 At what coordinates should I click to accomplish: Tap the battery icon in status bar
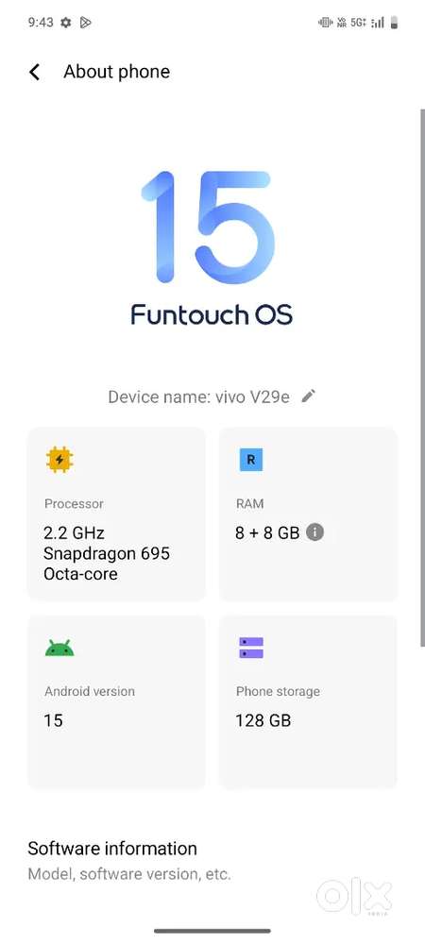click(x=394, y=23)
